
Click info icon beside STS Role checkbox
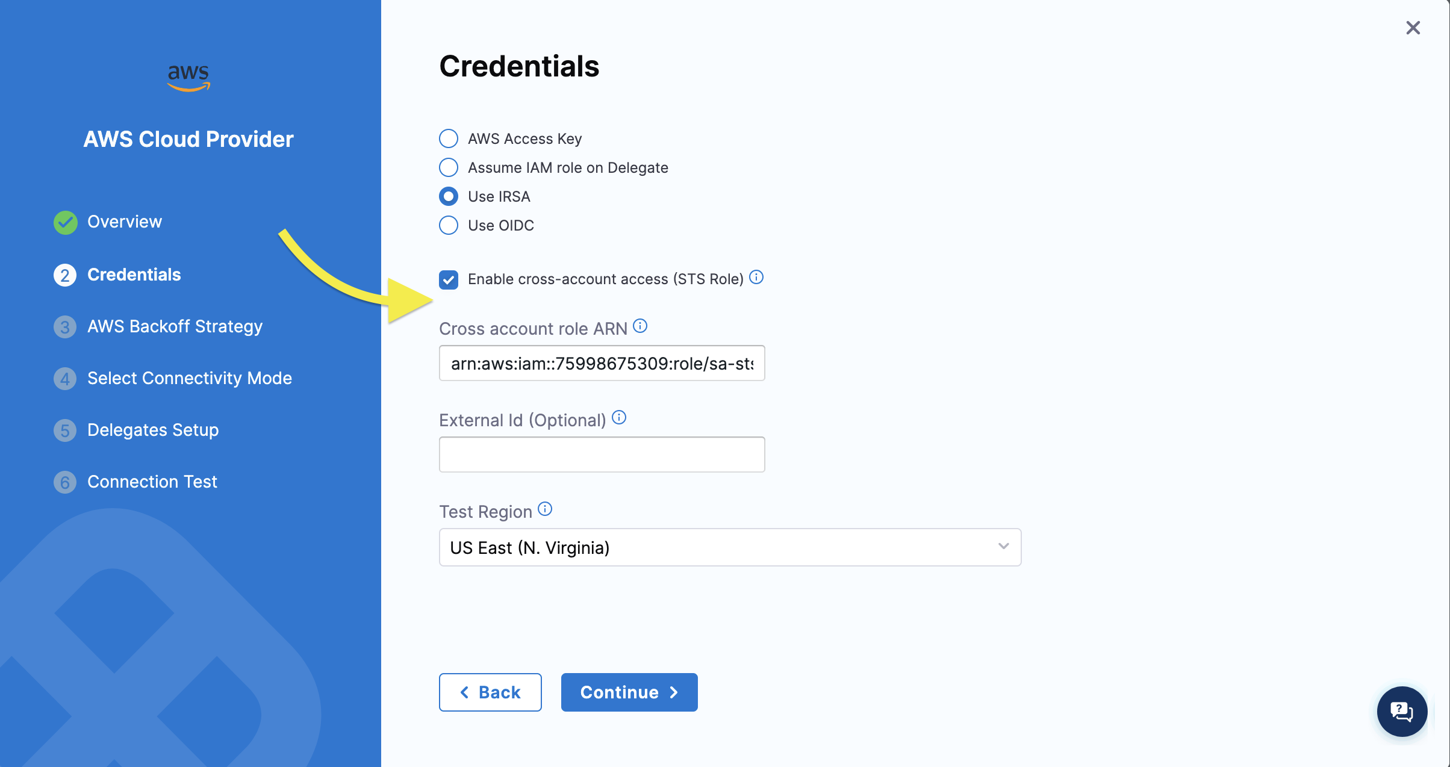(756, 278)
